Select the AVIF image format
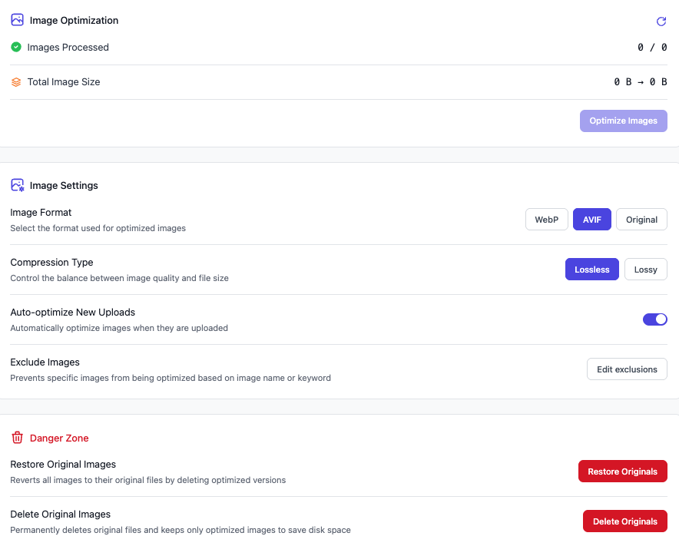Image resolution: width=679 pixels, height=546 pixels. point(591,220)
